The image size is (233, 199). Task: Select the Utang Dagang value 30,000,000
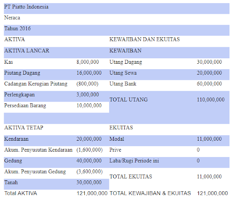point(209,62)
